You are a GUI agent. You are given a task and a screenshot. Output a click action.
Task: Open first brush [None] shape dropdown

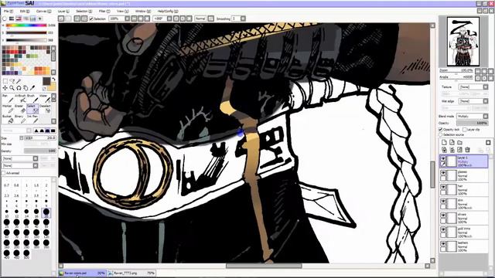[20, 158]
